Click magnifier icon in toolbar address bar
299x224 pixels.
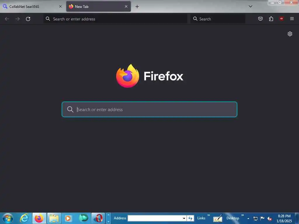[x=48, y=19]
